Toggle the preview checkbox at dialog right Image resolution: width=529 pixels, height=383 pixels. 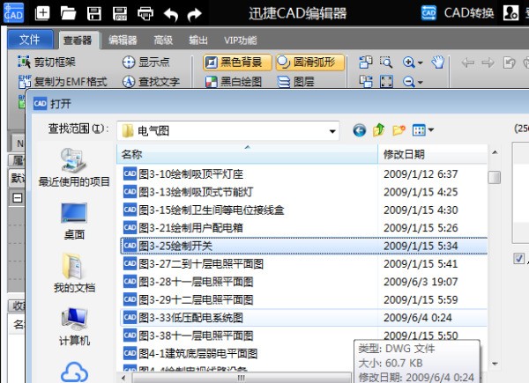[x=518, y=259]
